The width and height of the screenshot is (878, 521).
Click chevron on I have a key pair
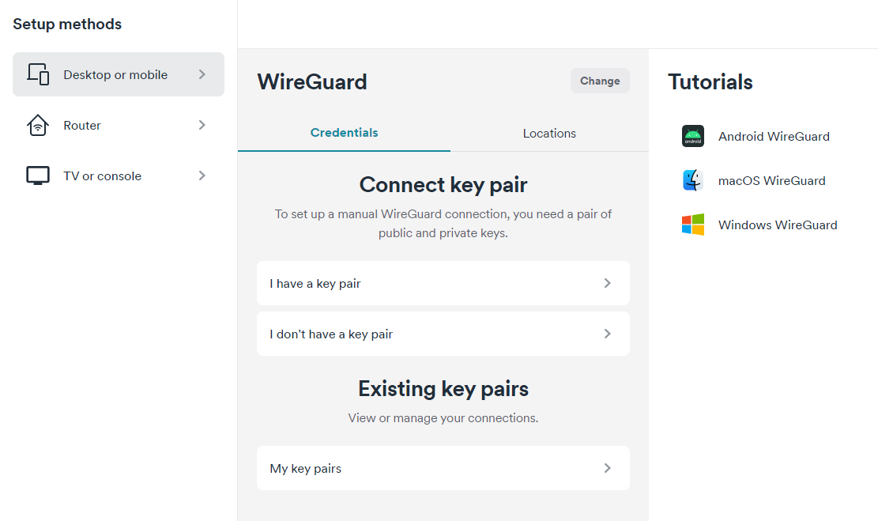tap(608, 283)
